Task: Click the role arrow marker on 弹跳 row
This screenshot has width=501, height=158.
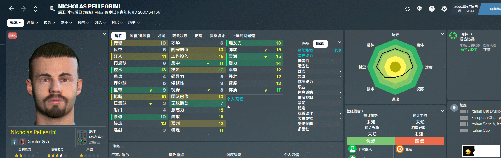Action: click(x=266, y=50)
